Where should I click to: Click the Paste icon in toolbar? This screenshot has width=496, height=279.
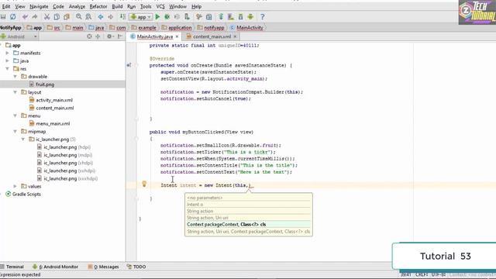click(67, 17)
